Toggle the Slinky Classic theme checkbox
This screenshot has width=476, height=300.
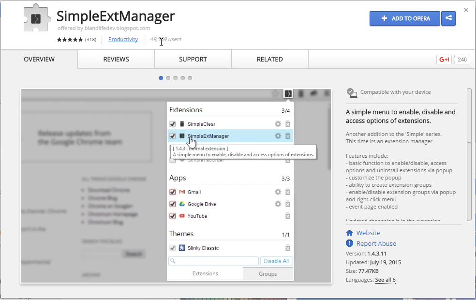[x=172, y=248]
